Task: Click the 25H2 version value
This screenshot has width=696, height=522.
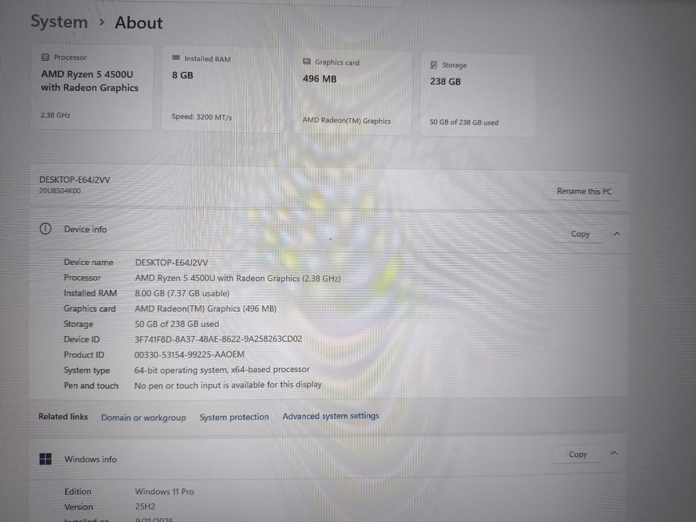Action: pos(145,506)
